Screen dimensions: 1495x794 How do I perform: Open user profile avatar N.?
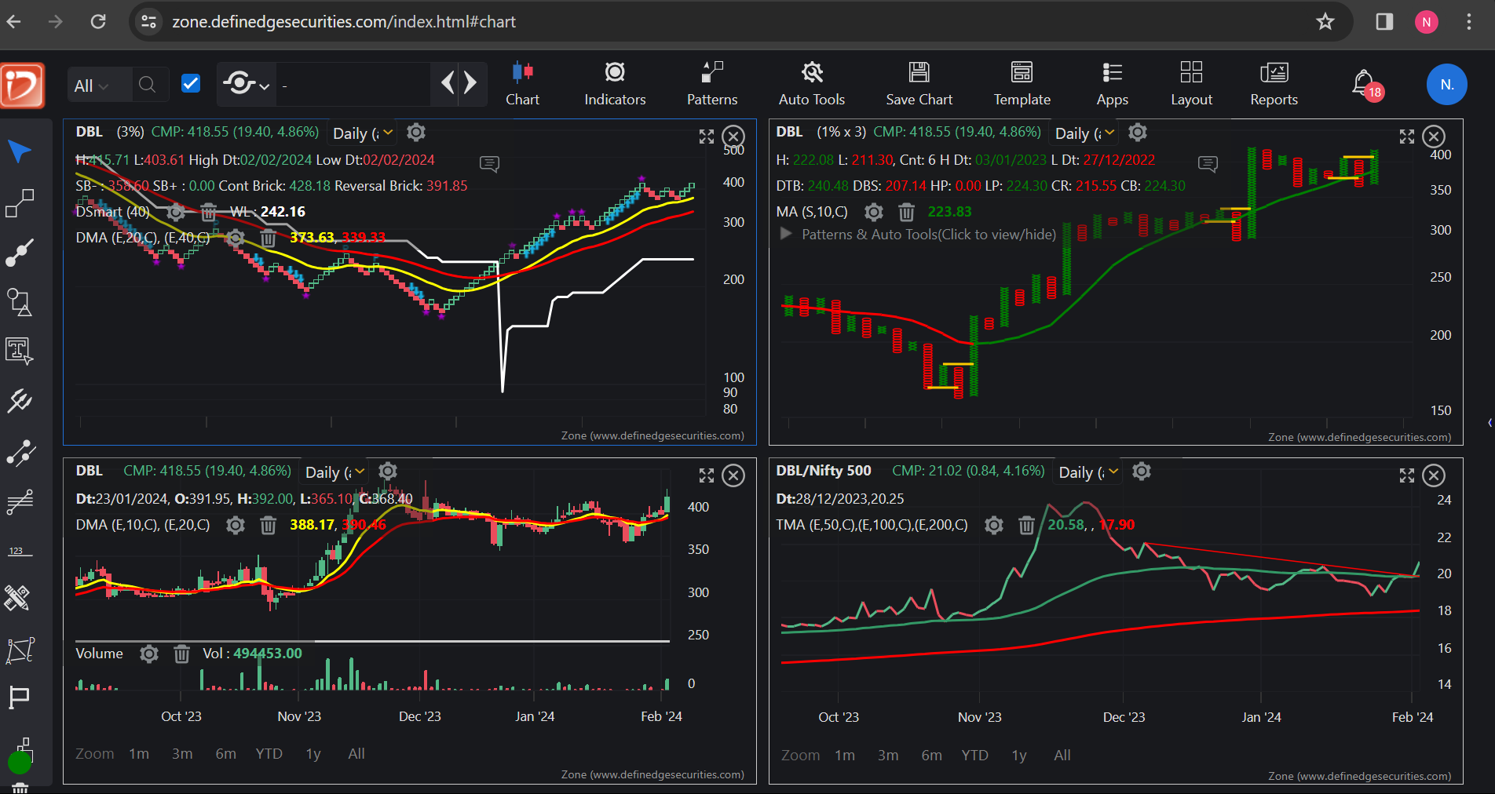[x=1446, y=85]
